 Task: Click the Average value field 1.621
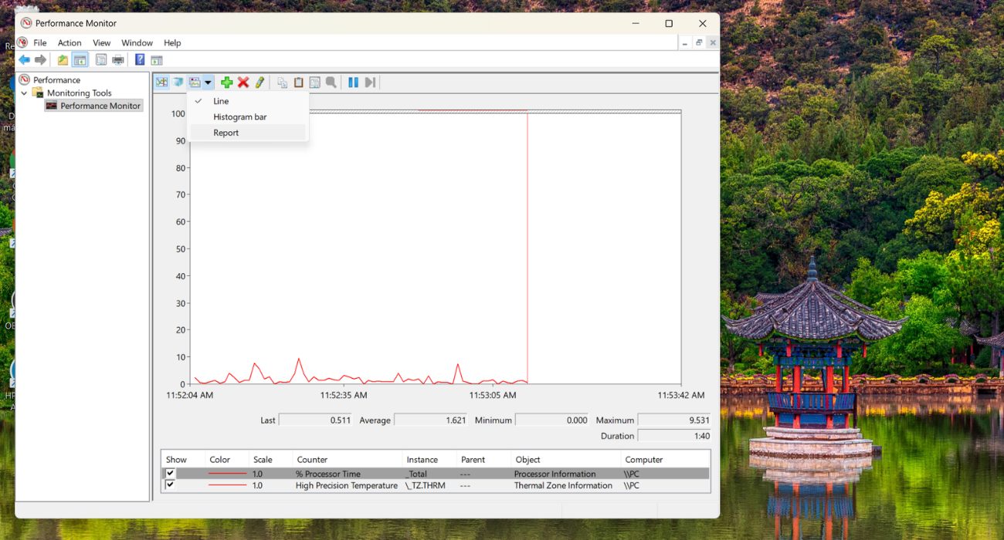click(x=431, y=420)
